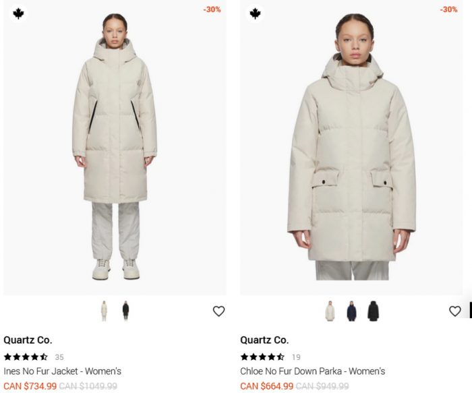This screenshot has height=393, width=472.
Task: View star rating reviews for Chloe Parka
Action: click(262, 357)
